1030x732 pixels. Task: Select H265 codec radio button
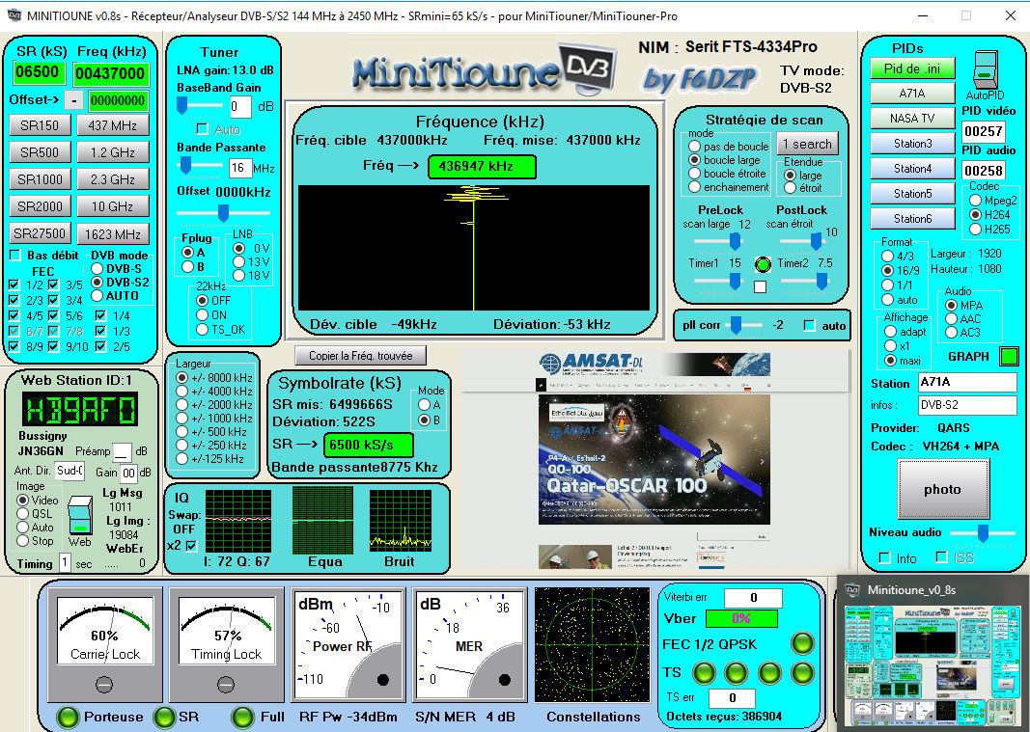click(x=975, y=230)
